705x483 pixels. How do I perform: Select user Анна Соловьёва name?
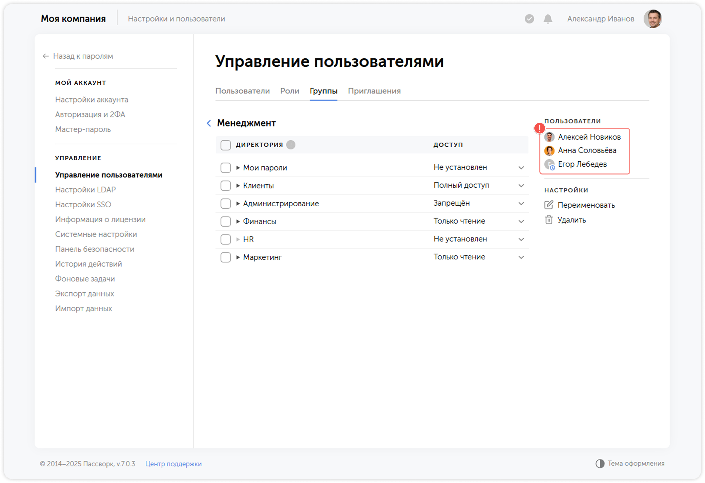coord(587,151)
